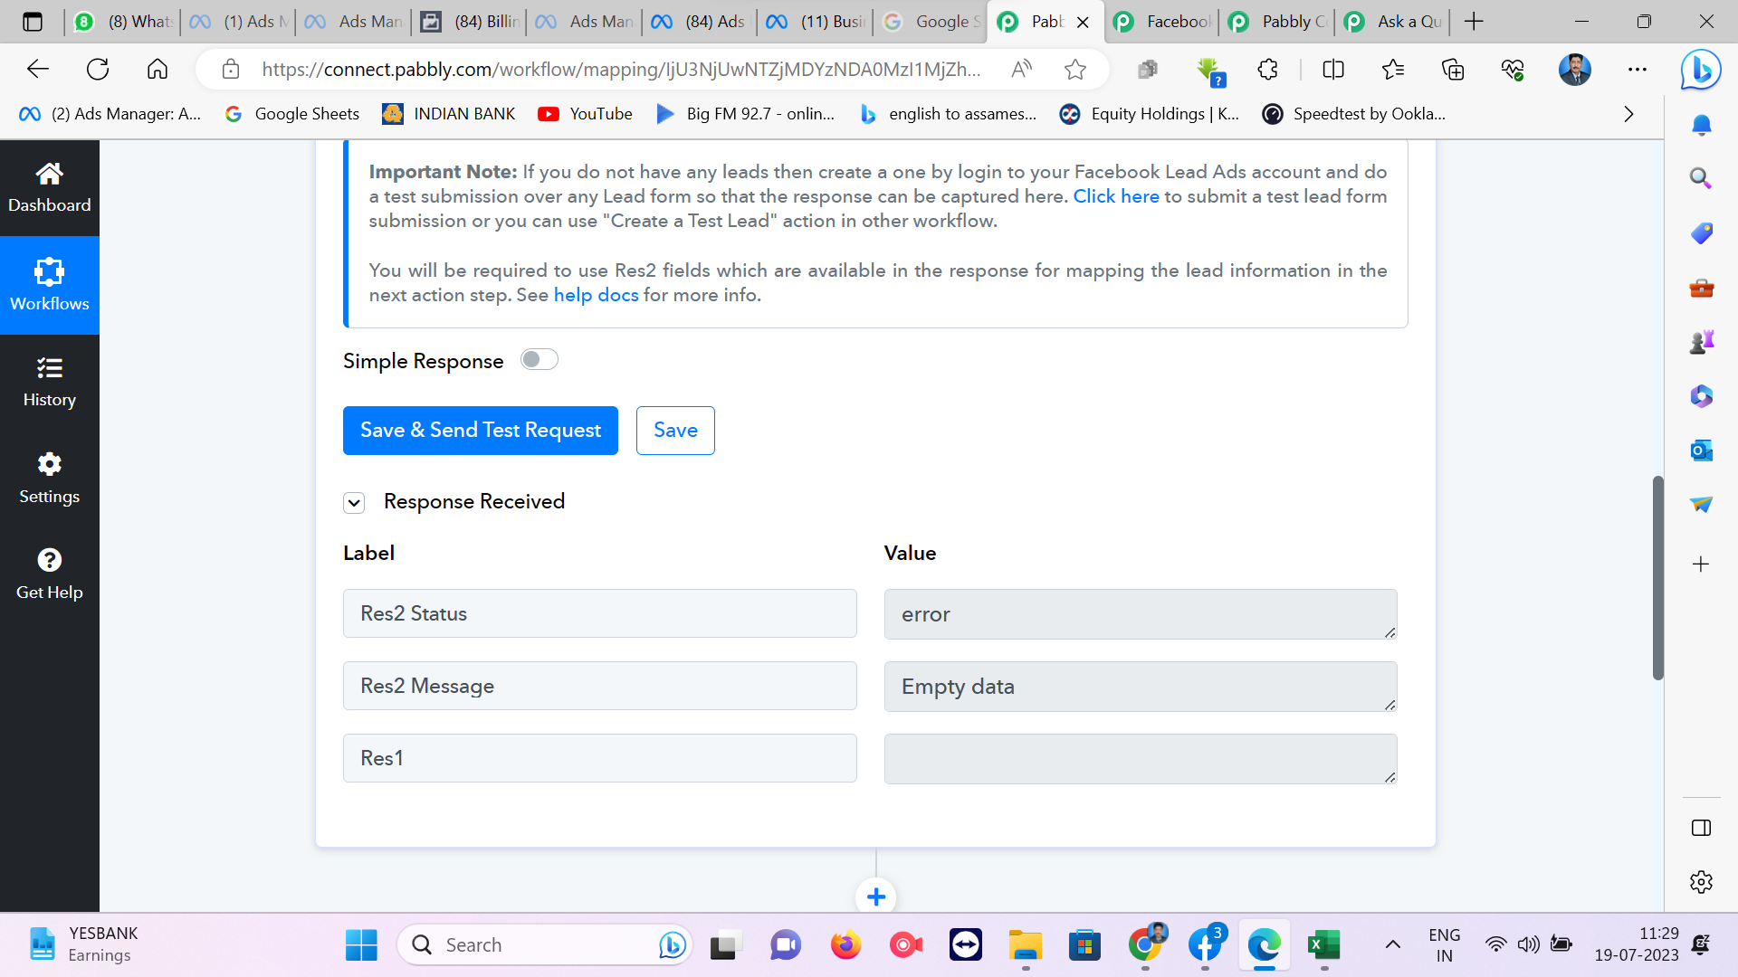Toggle split screen view
1738x977 pixels.
click(x=1333, y=70)
